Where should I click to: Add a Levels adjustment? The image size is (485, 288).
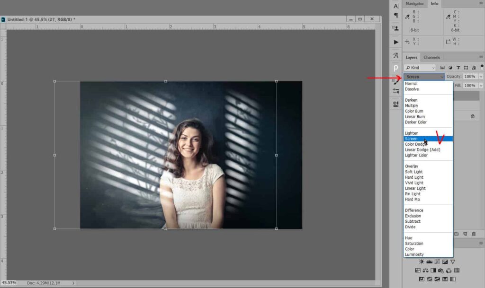click(429, 262)
